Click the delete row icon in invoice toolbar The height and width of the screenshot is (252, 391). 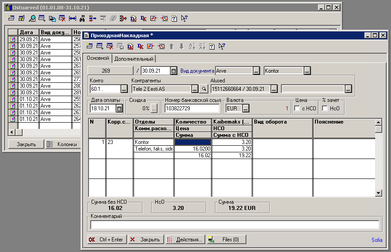pos(110,46)
